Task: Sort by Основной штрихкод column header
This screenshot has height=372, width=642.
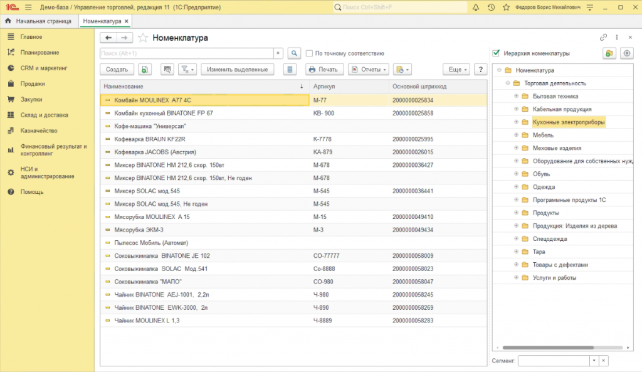Action: tap(438, 87)
